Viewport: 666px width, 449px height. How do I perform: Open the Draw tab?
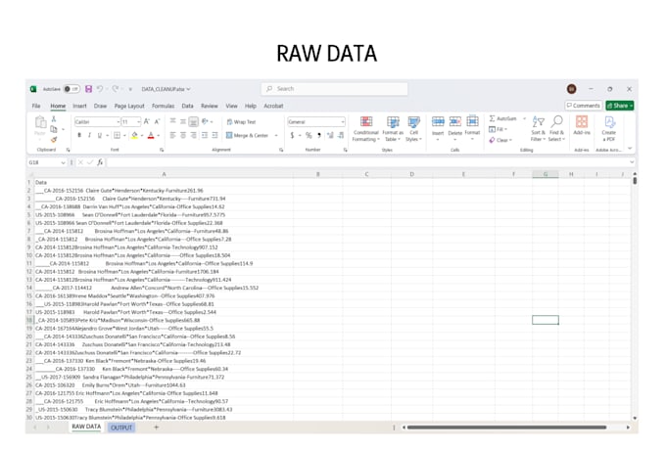pyautogui.click(x=100, y=106)
